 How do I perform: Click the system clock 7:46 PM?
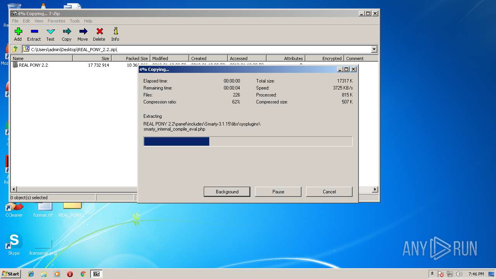(x=476, y=274)
